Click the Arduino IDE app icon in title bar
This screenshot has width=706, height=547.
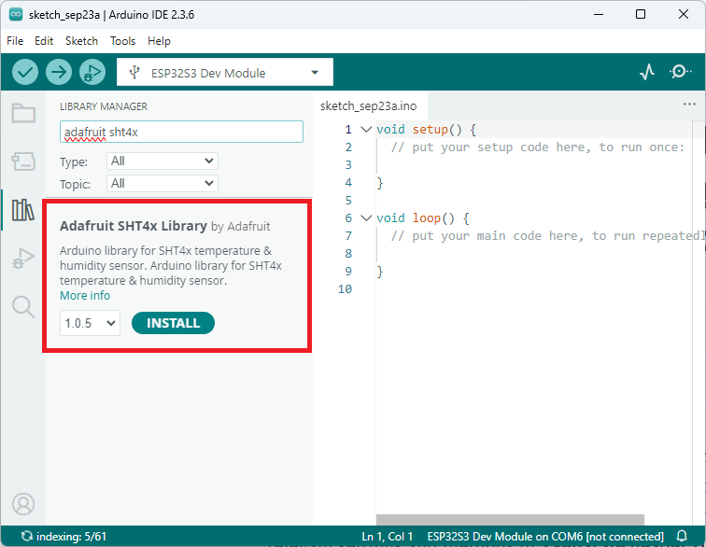pyautogui.click(x=16, y=14)
